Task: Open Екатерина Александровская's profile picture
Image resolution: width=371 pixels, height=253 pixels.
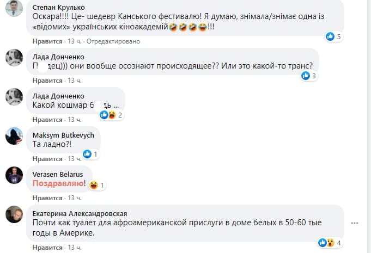Action: [14, 214]
